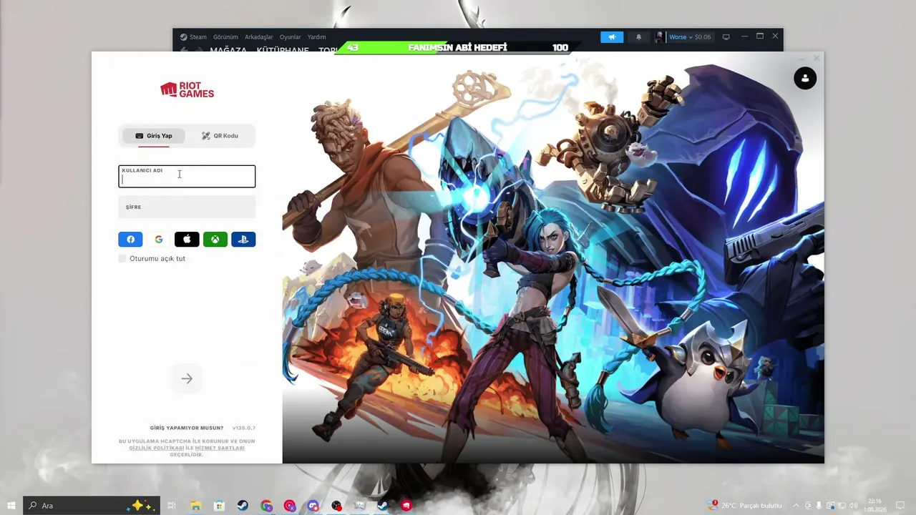This screenshot has height=515, width=916.
Task: Click the Steam announcements megaphone icon
Action: [x=612, y=37]
